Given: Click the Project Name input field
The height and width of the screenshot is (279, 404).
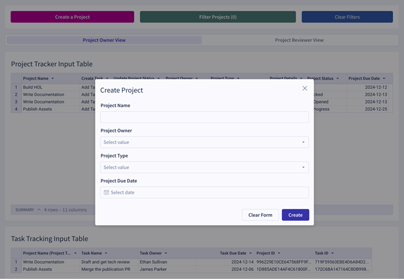Looking at the screenshot, I should [204, 117].
